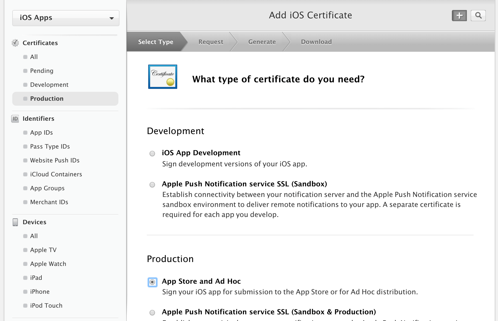Click Push Notification SSL (Sandbox & Production) label
The image size is (498, 321).
269,312
